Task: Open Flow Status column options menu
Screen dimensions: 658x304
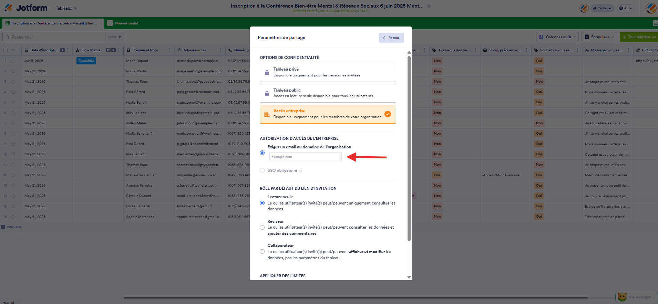Action: pyautogui.click(x=119, y=50)
